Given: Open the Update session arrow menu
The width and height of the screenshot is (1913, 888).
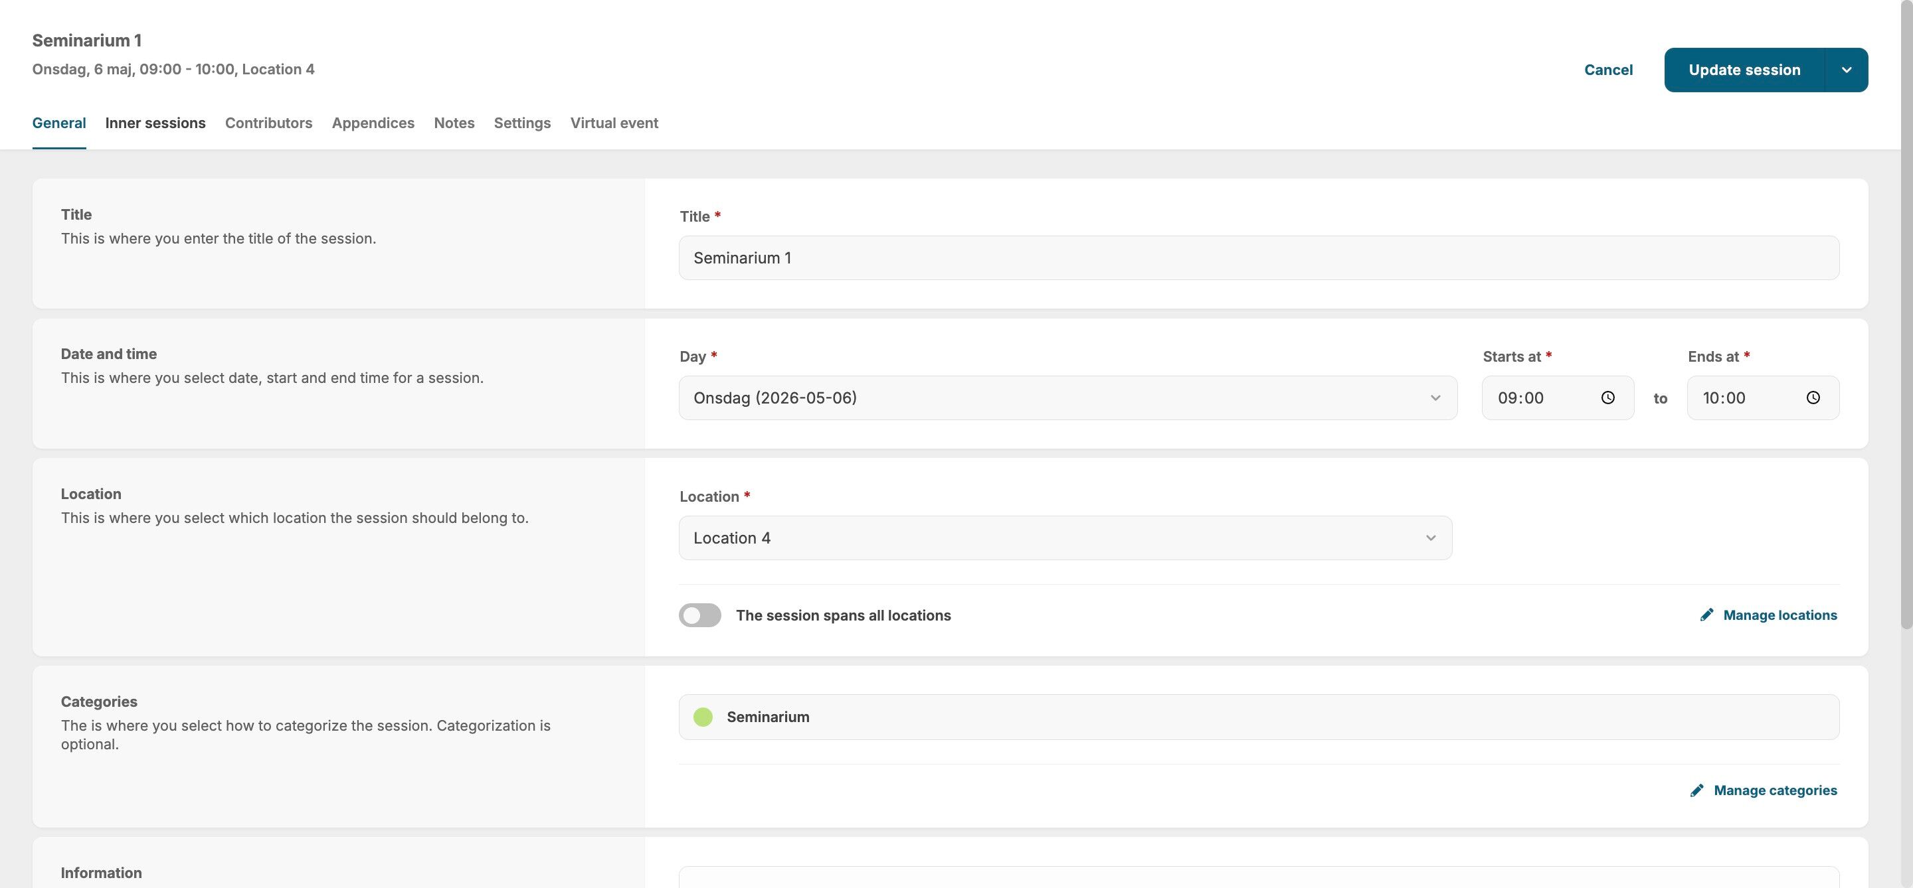Looking at the screenshot, I should tap(1846, 70).
